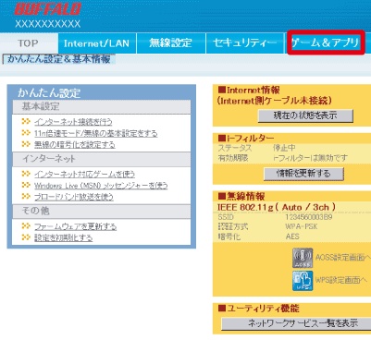Click arrow icon beside 無線の暗号化を設定する
The width and height of the screenshot is (371, 340).
26,144
